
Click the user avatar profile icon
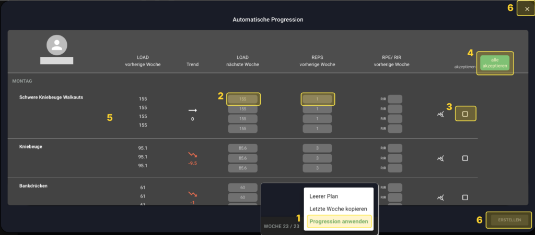[x=56, y=45]
